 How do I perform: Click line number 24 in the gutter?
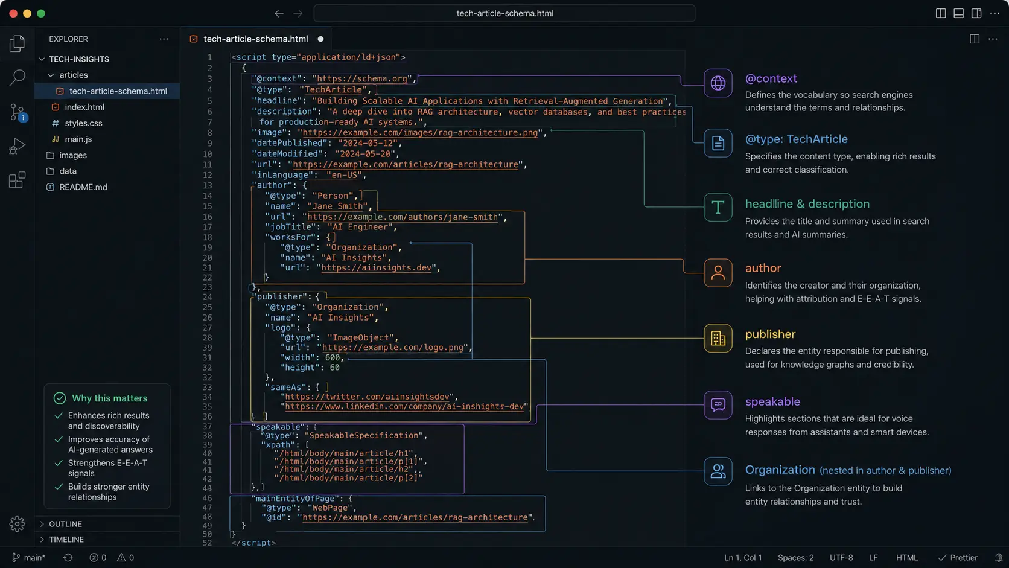[x=207, y=297]
